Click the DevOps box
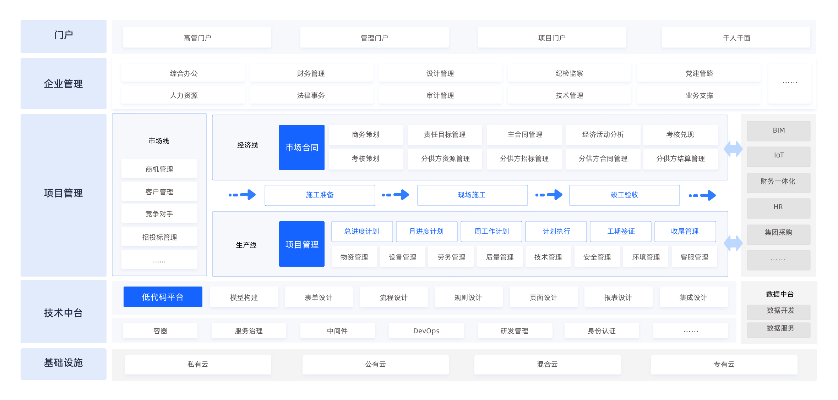This screenshot has height=400, width=838. 426,330
